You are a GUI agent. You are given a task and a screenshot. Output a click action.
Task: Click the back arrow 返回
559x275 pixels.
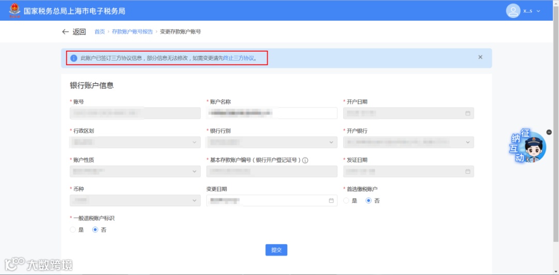[74, 32]
